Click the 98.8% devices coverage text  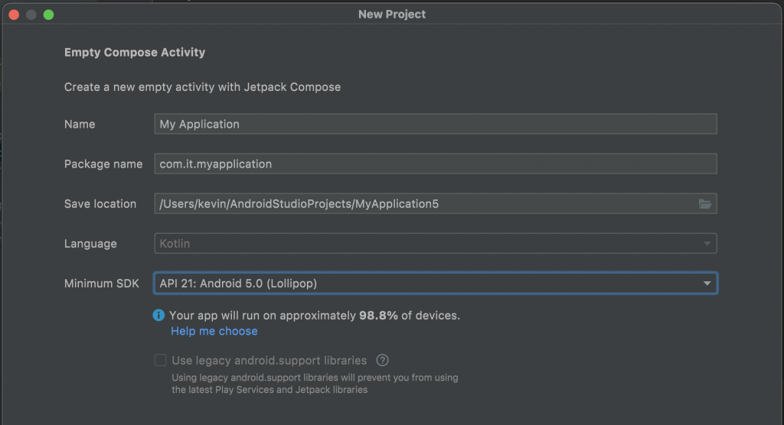378,315
